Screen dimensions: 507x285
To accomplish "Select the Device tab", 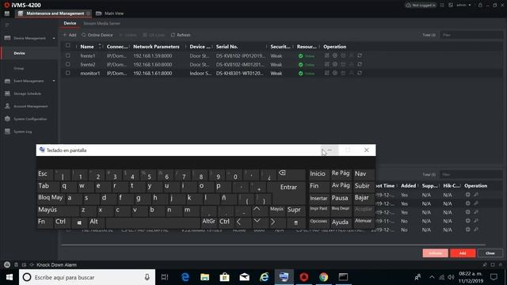I will pos(70,23).
